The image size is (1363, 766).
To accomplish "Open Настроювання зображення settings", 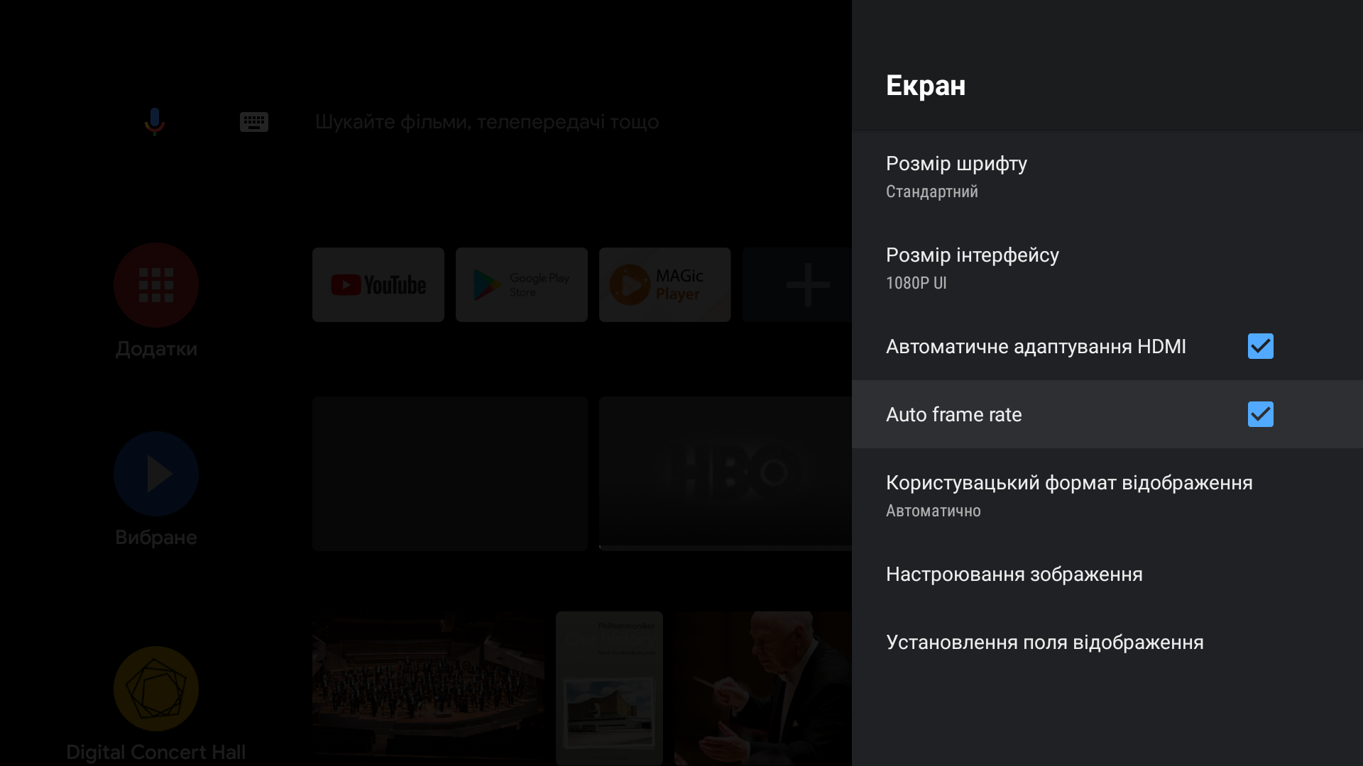I will pyautogui.click(x=1014, y=573).
